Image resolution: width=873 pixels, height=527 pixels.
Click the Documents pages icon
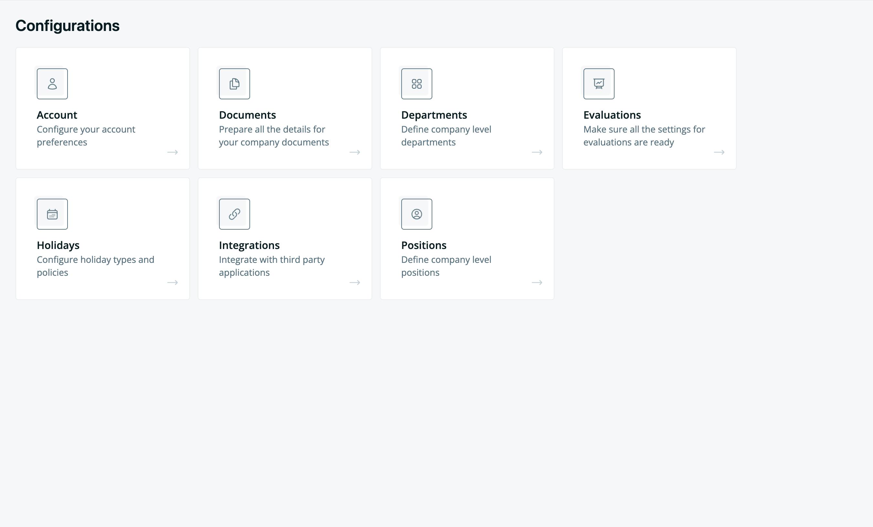tap(234, 84)
